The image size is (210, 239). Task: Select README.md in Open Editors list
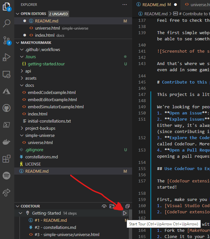(73, 21)
